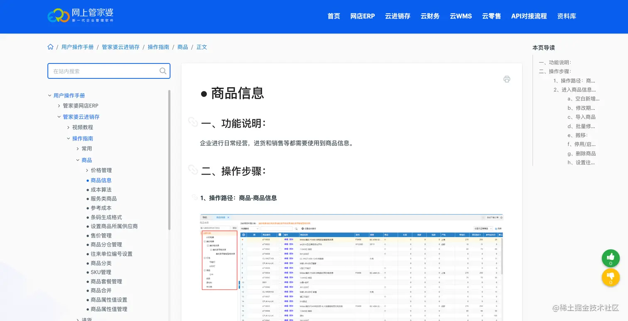The image size is (628, 321).
Task: Select 成本算法 in the sidebar tree
Action: (101, 190)
